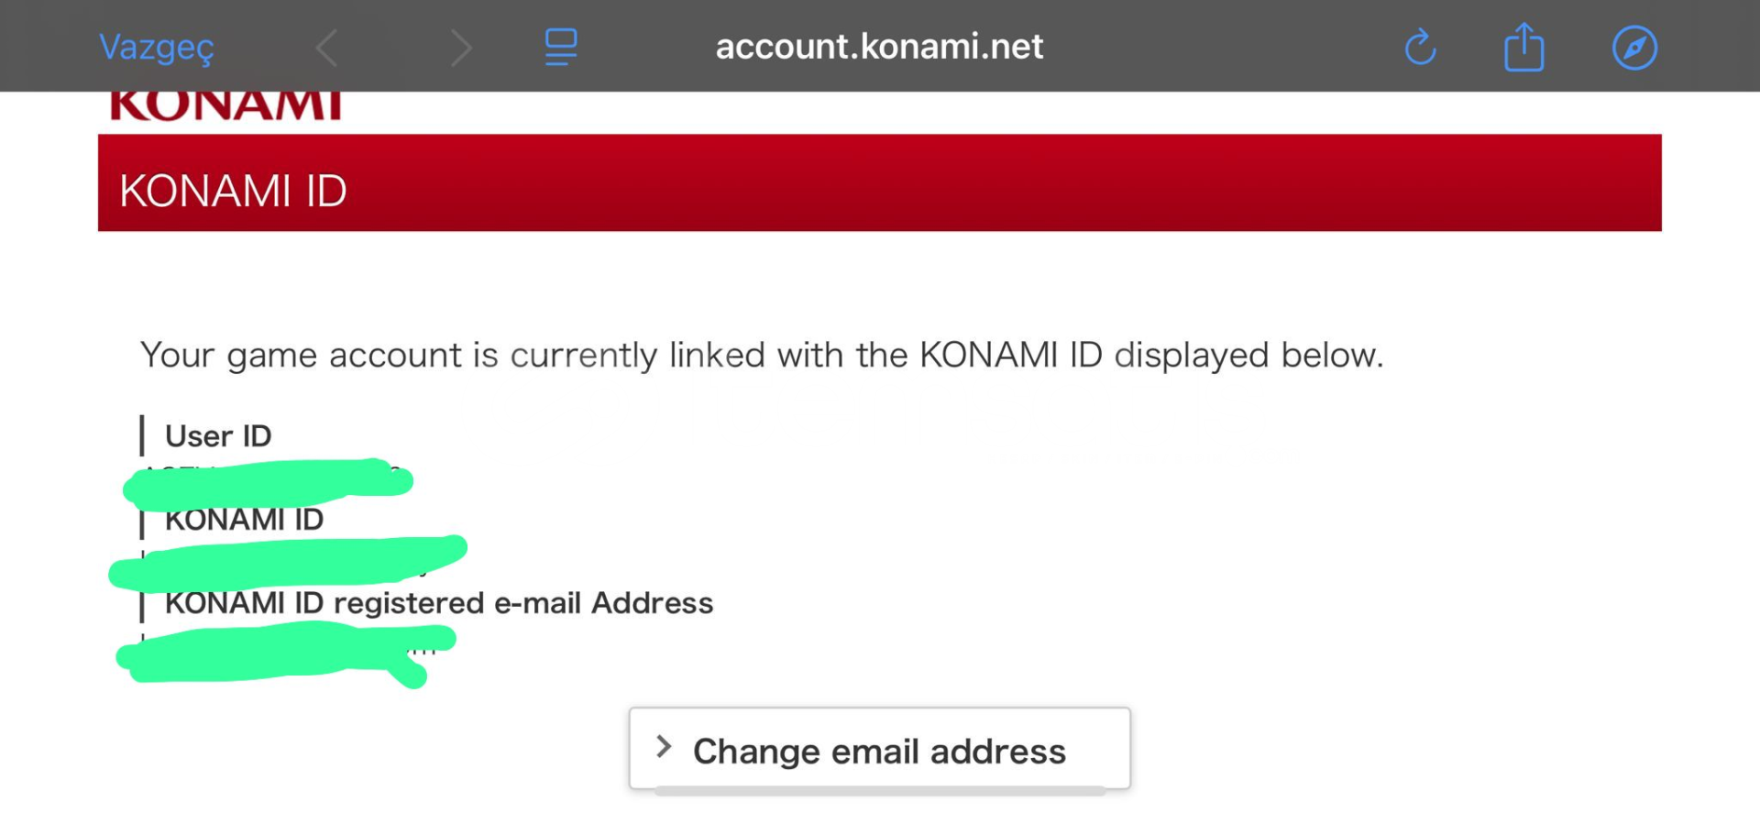Open the share sheet icon
The image size is (1760, 813).
coord(1523,47)
